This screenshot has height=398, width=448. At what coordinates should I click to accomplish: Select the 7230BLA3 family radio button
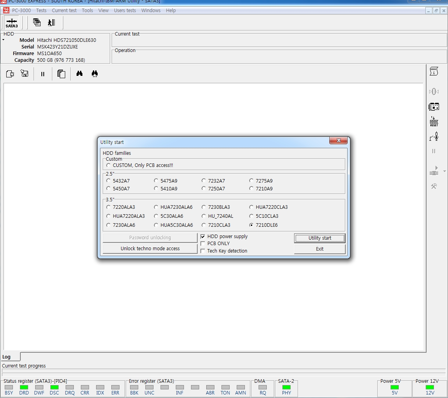203,207
